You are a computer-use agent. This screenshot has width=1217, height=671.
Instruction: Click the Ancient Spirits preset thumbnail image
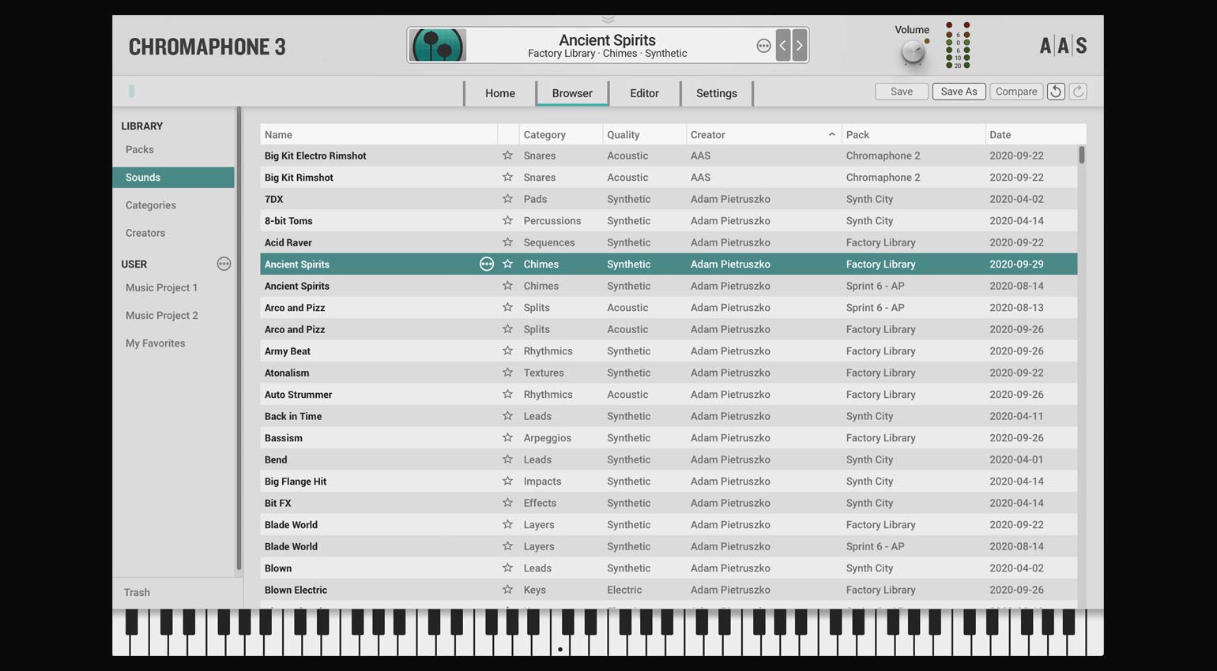(438, 45)
